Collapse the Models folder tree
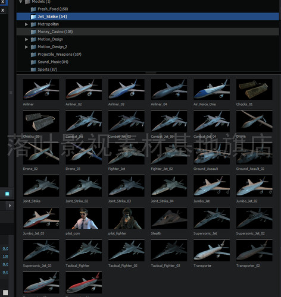Image resolution: width=281 pixels, height=297 pixels. 21,2
